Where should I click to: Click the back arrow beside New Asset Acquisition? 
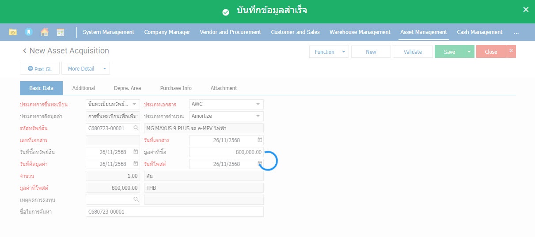[24, 51]
